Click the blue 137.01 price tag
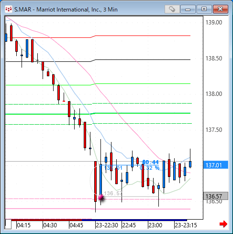The height and width of the screenshot is (234, 233). tap(216, 165)
